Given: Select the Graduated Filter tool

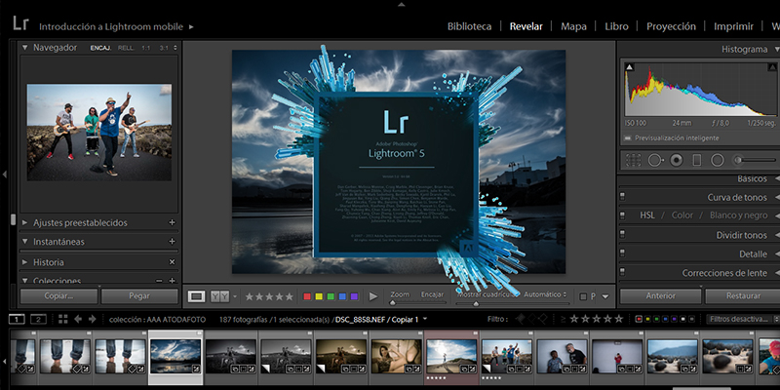Looking at the screenshot, I should [697, 160].
